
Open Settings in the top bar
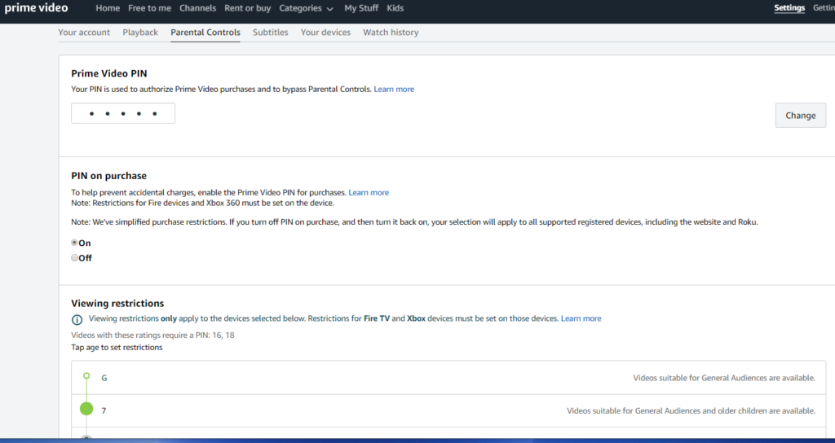pyautogui.click(x=789, y=8)
